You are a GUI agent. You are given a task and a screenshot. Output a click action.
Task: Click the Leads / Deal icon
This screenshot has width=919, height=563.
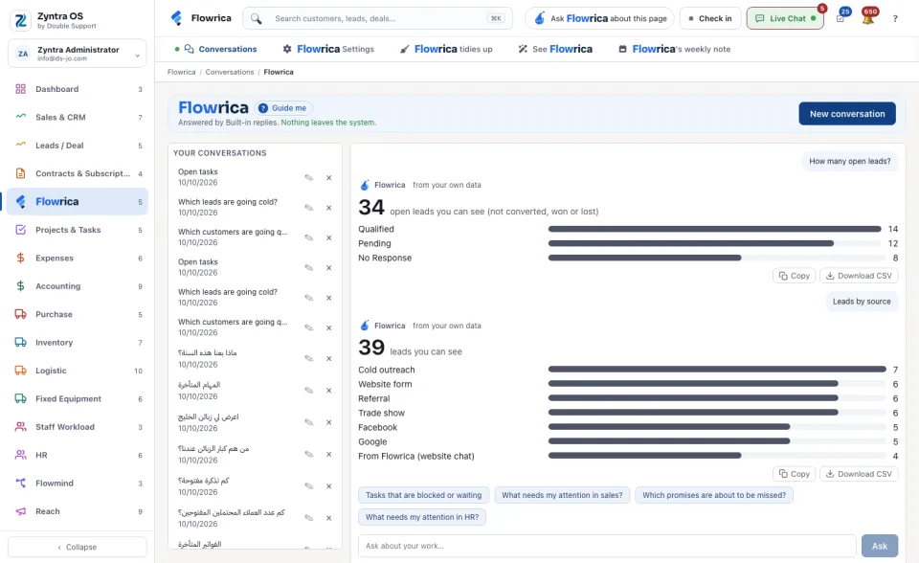point(20,145)
